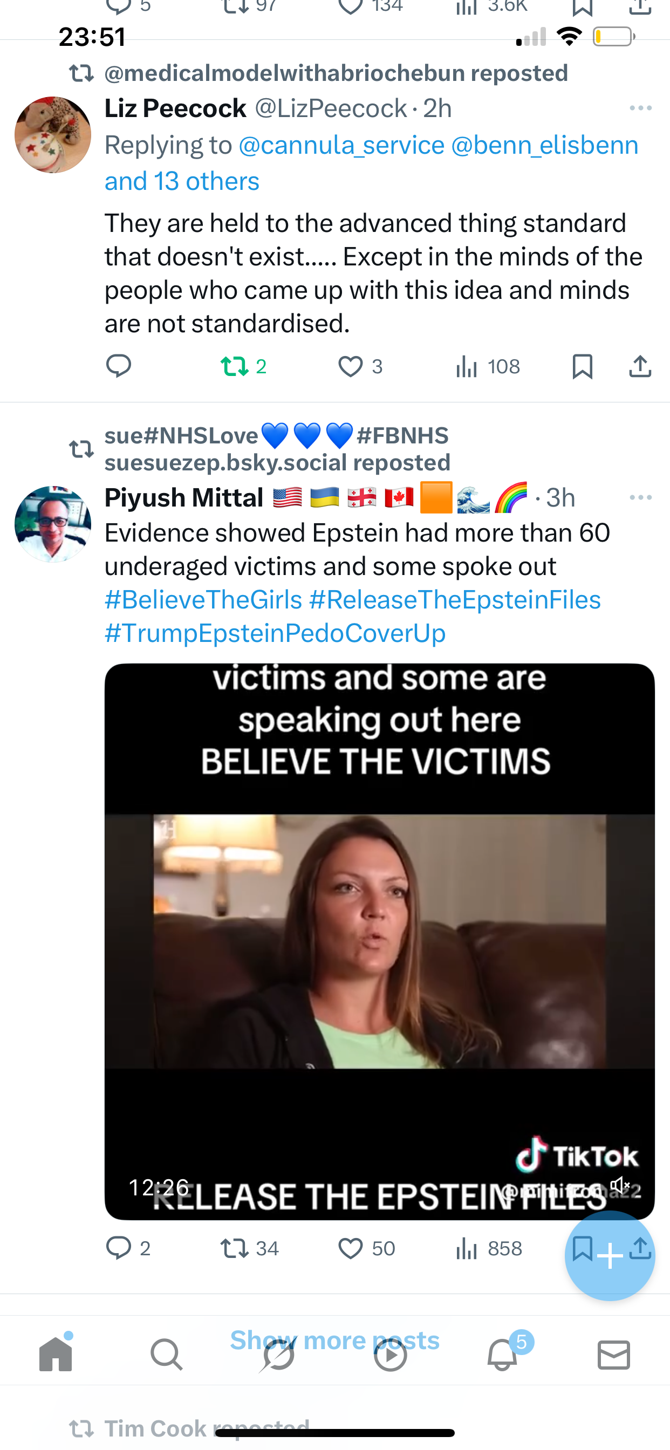Play the Believe The Victims video
670x1450 pixels.
379,941
